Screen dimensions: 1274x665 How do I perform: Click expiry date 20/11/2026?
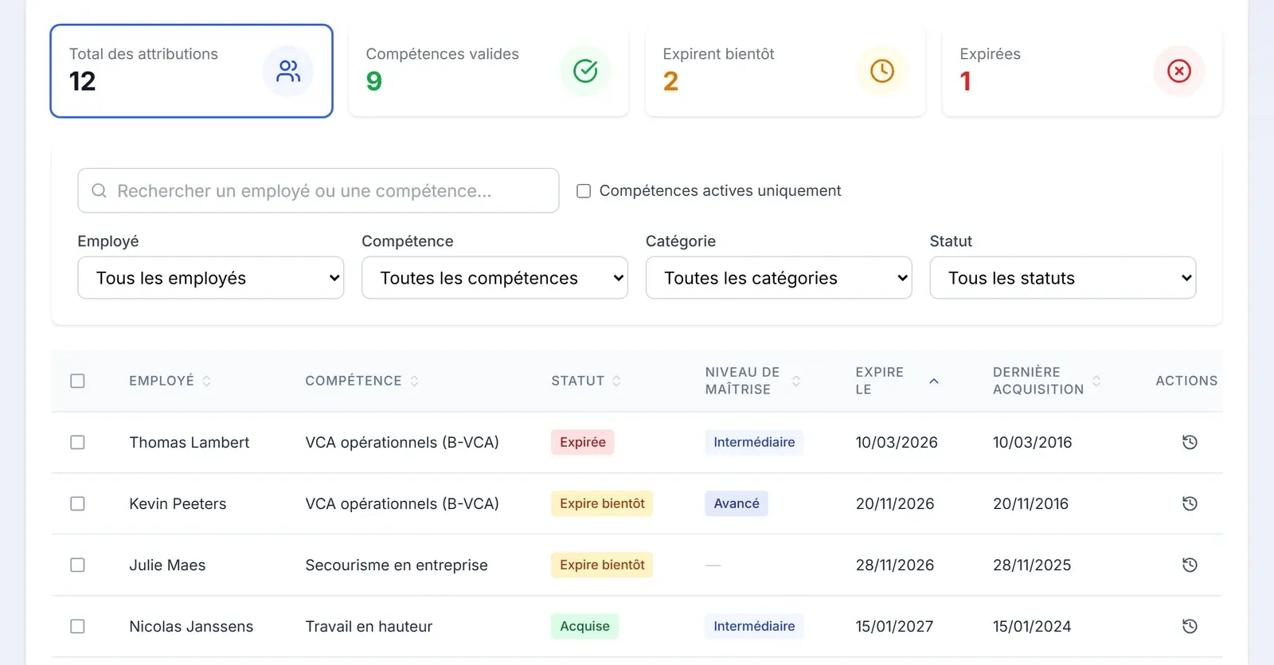click(895, 503)
